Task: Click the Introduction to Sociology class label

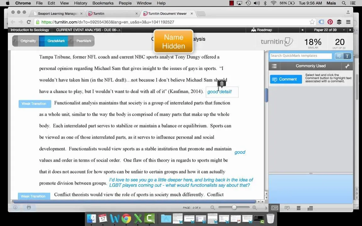Action: (30, 30)
